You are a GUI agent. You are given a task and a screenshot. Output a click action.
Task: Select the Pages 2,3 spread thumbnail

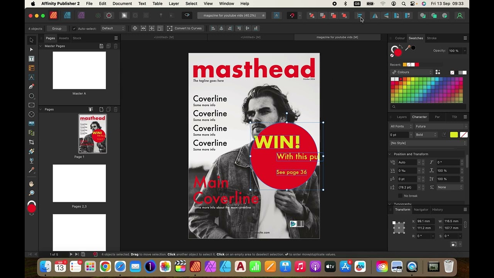point(79,183)
